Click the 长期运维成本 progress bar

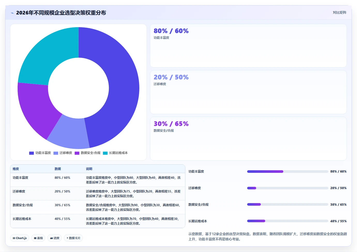coord(288,221)
